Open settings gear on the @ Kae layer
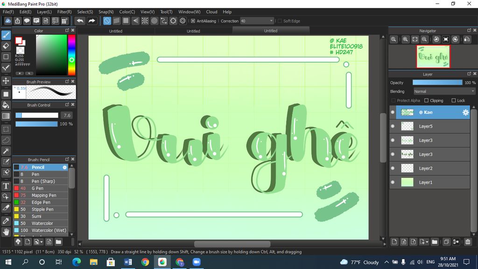This screenshot has height=269, width=478. [465, 112]
